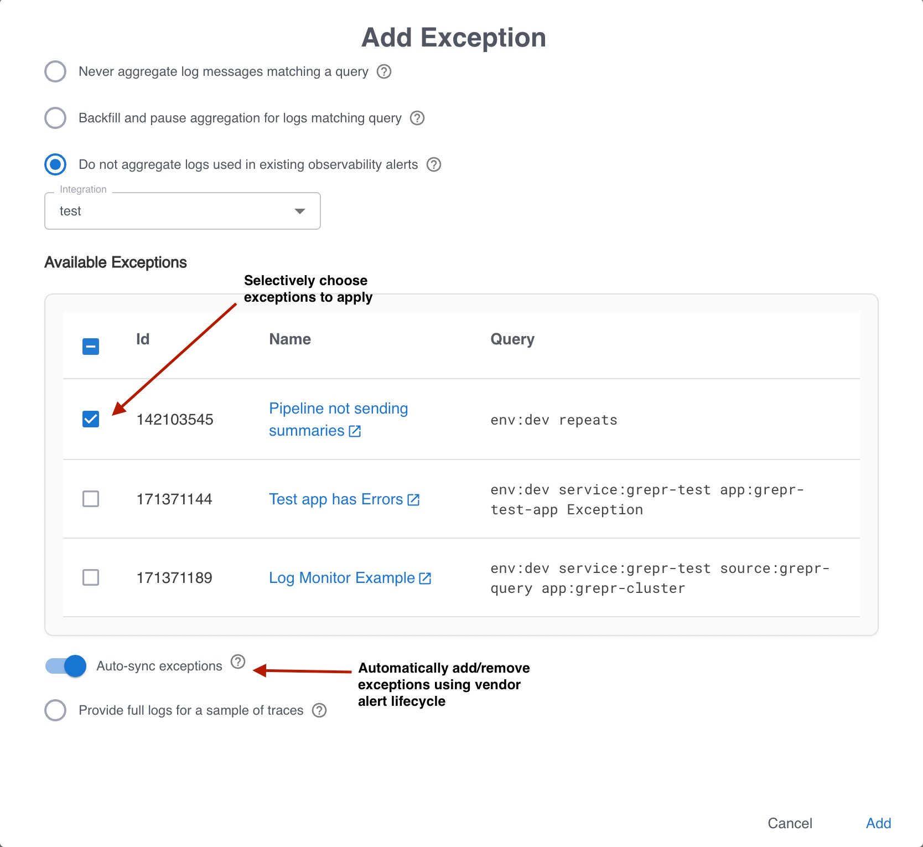This screenshot has height=847, width=923.
Task: Click external-link icon after 'Log Monitor Example'
Action: (x=425, y=579)
